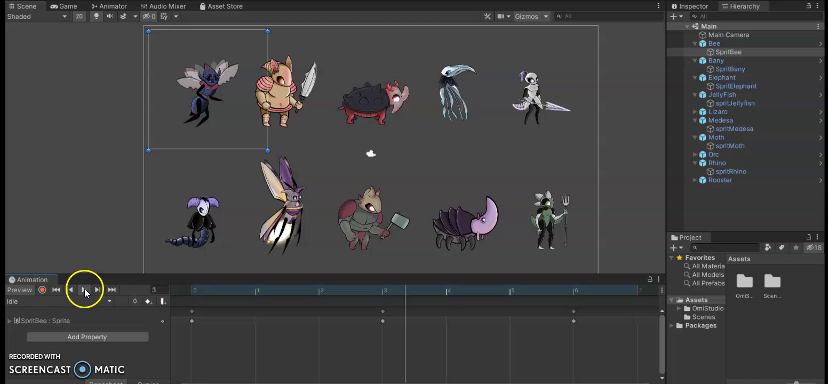Screen dimensions: 828x384
Task: Click Project create plus button
Action: (674, 247)
